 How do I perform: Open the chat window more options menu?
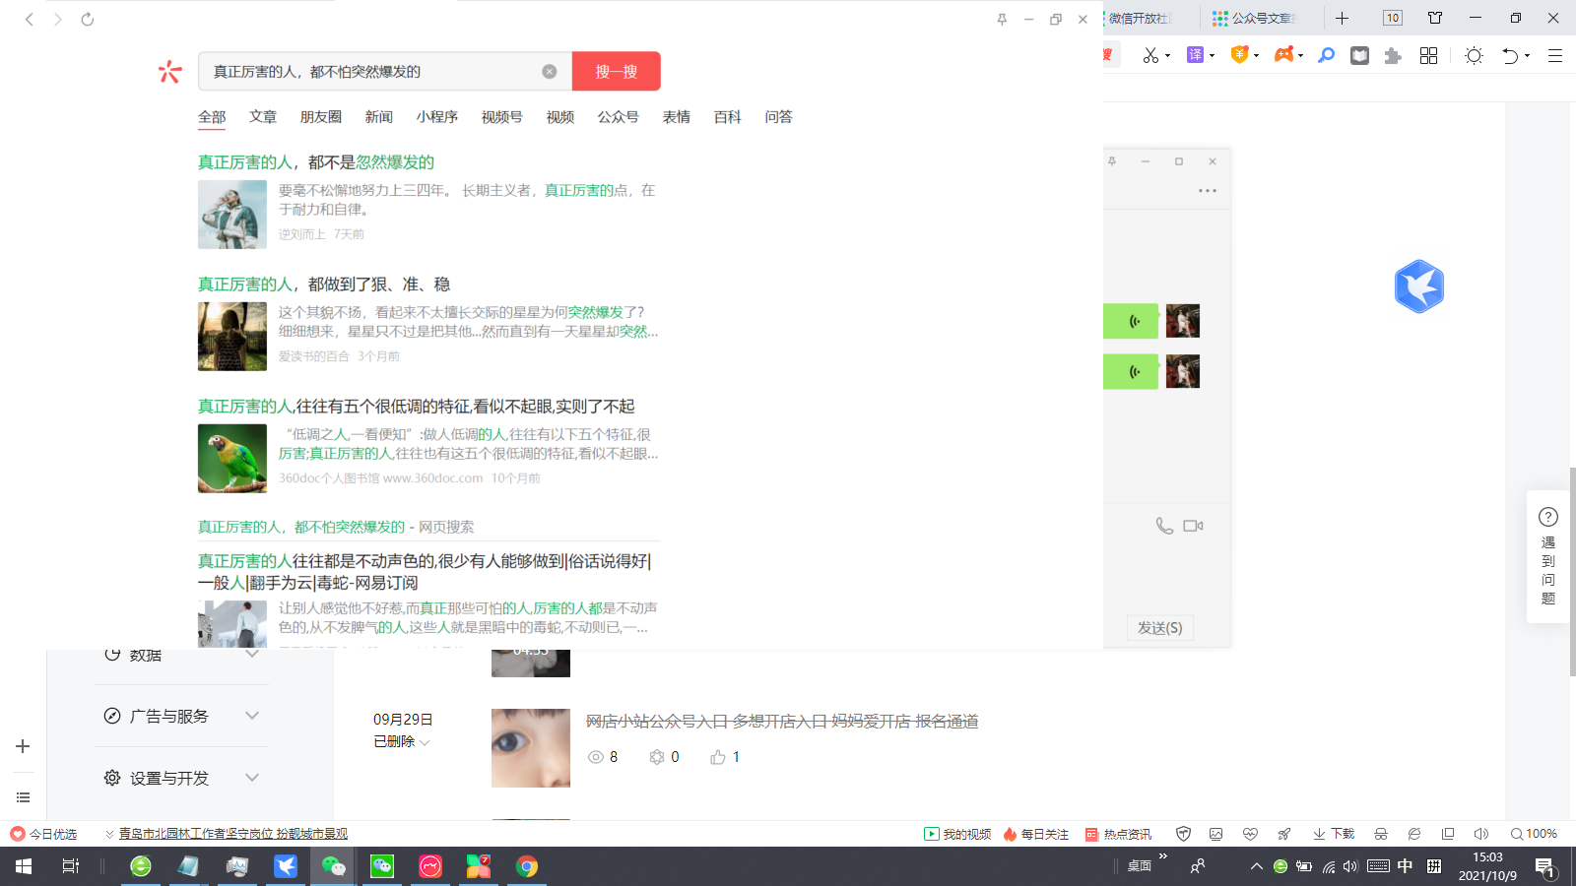click(1208, 190)
